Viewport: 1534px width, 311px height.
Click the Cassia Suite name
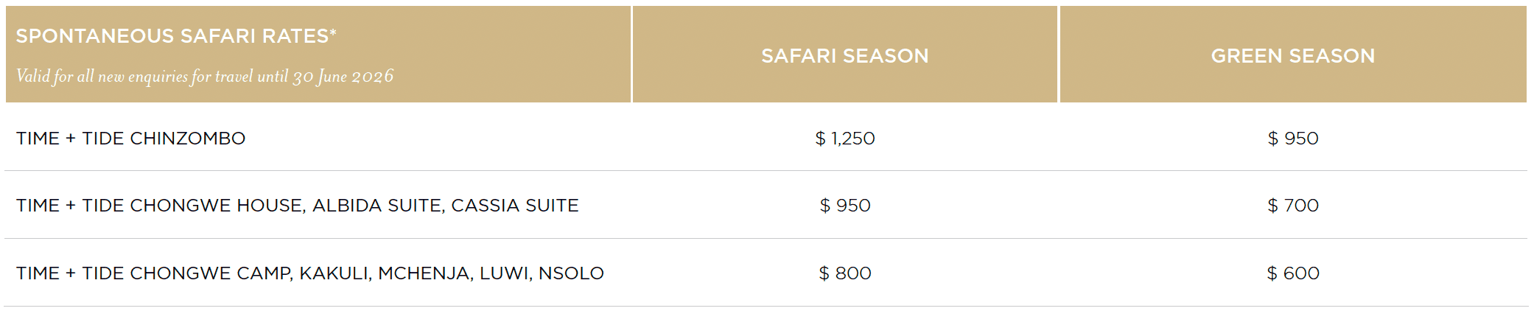click(514, 206)
